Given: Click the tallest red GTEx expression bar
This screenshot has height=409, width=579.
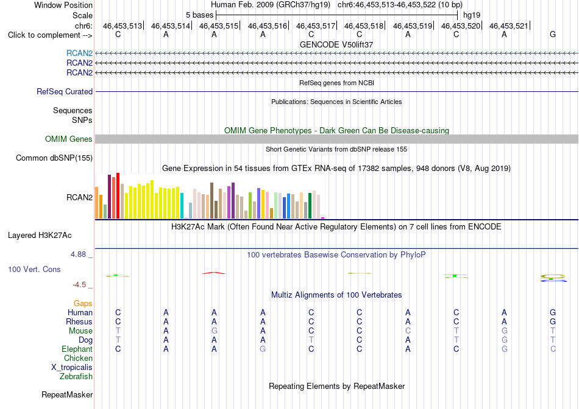Looking at the screenshot, I should pos(118,195).
